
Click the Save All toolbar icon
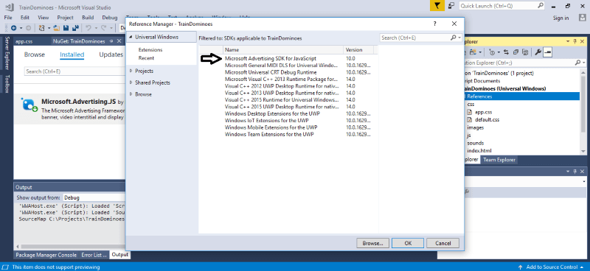[74, 28]
